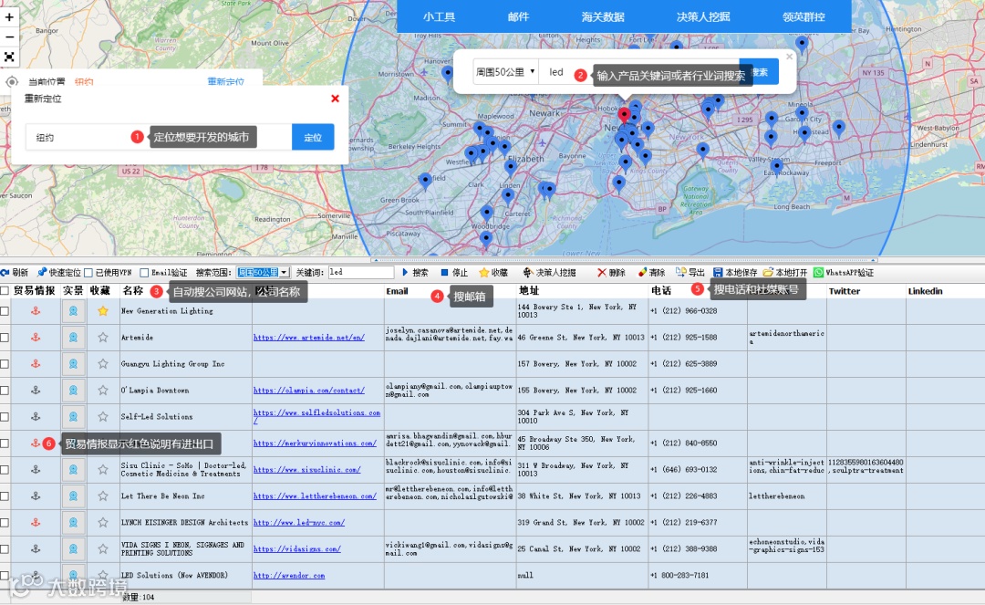Click the 刷新 refresh icon

click(5, 272)
